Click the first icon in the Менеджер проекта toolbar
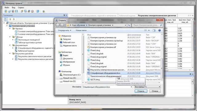197x111 pixels. [x=6, y=11]
